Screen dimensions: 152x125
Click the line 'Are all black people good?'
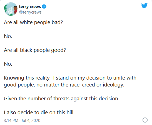click(x=35, y=50)
